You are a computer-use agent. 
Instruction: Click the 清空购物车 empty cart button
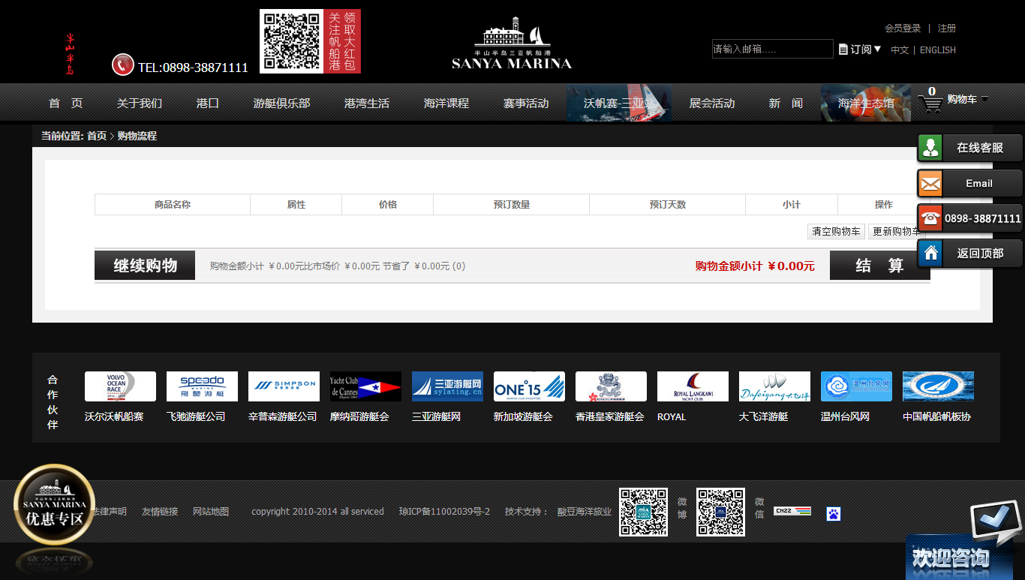(x=835, y=231)
